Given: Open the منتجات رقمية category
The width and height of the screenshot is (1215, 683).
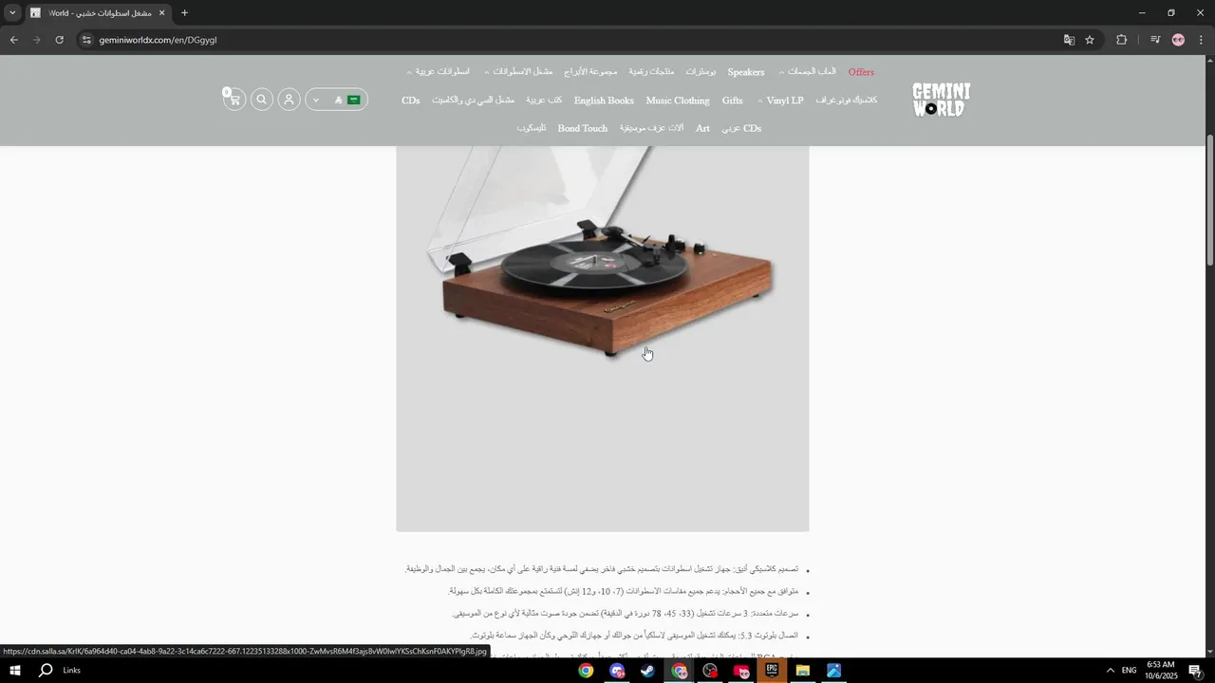Looking at the screenshot, I should coord(651,72).
